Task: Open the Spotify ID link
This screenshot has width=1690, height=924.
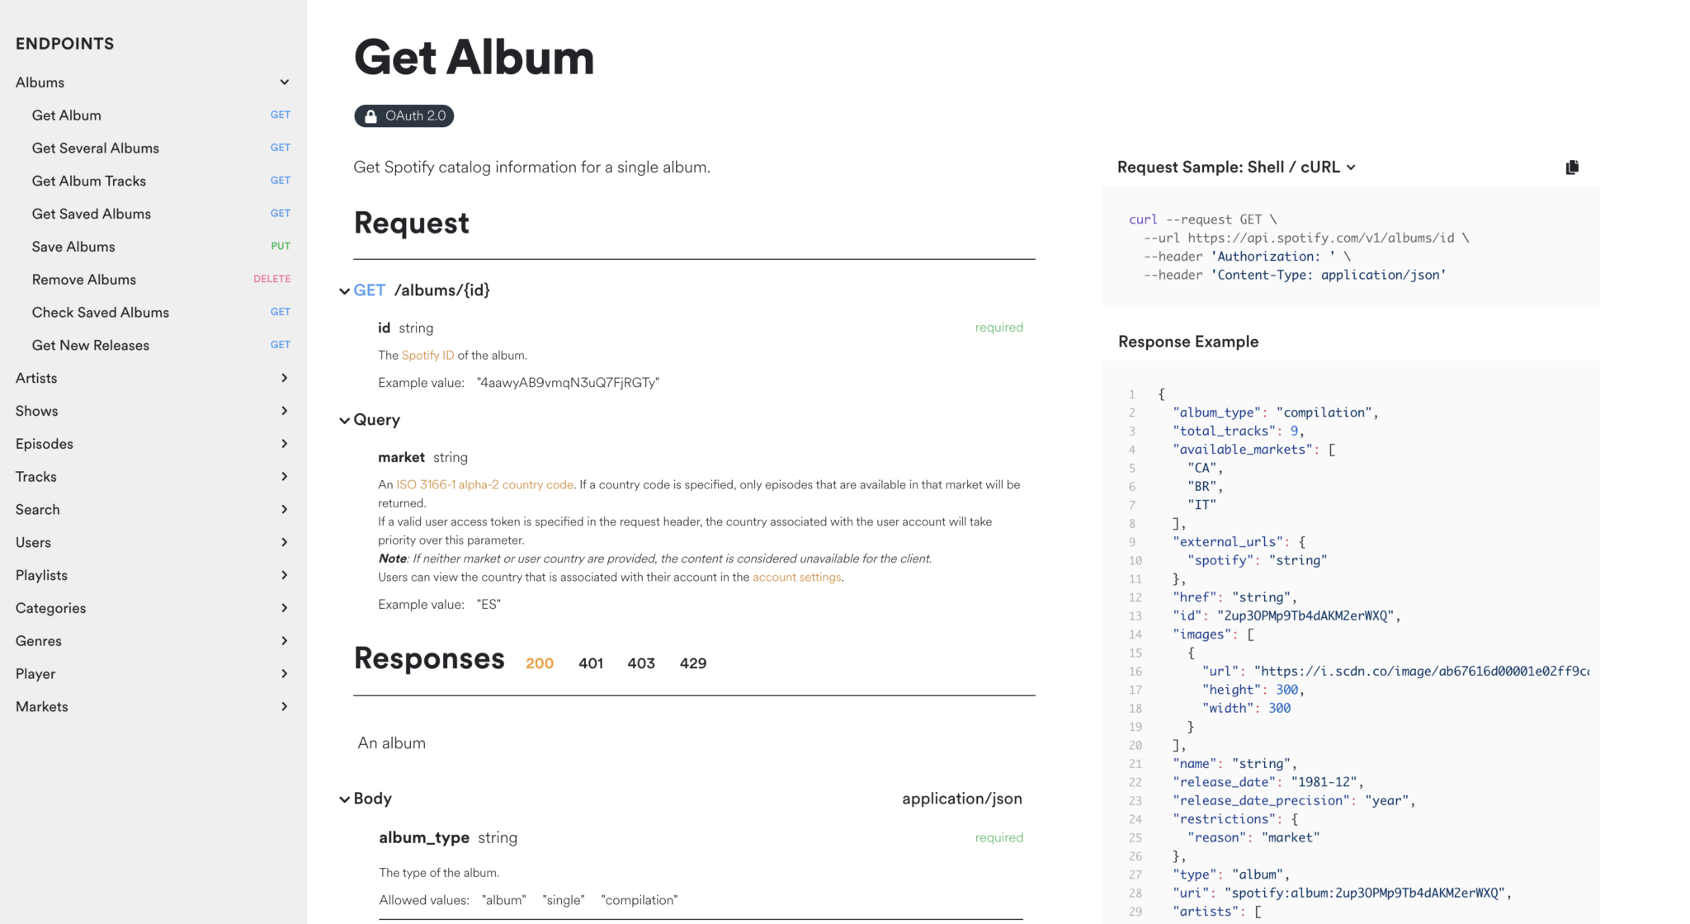Action: tap(427, 356)
